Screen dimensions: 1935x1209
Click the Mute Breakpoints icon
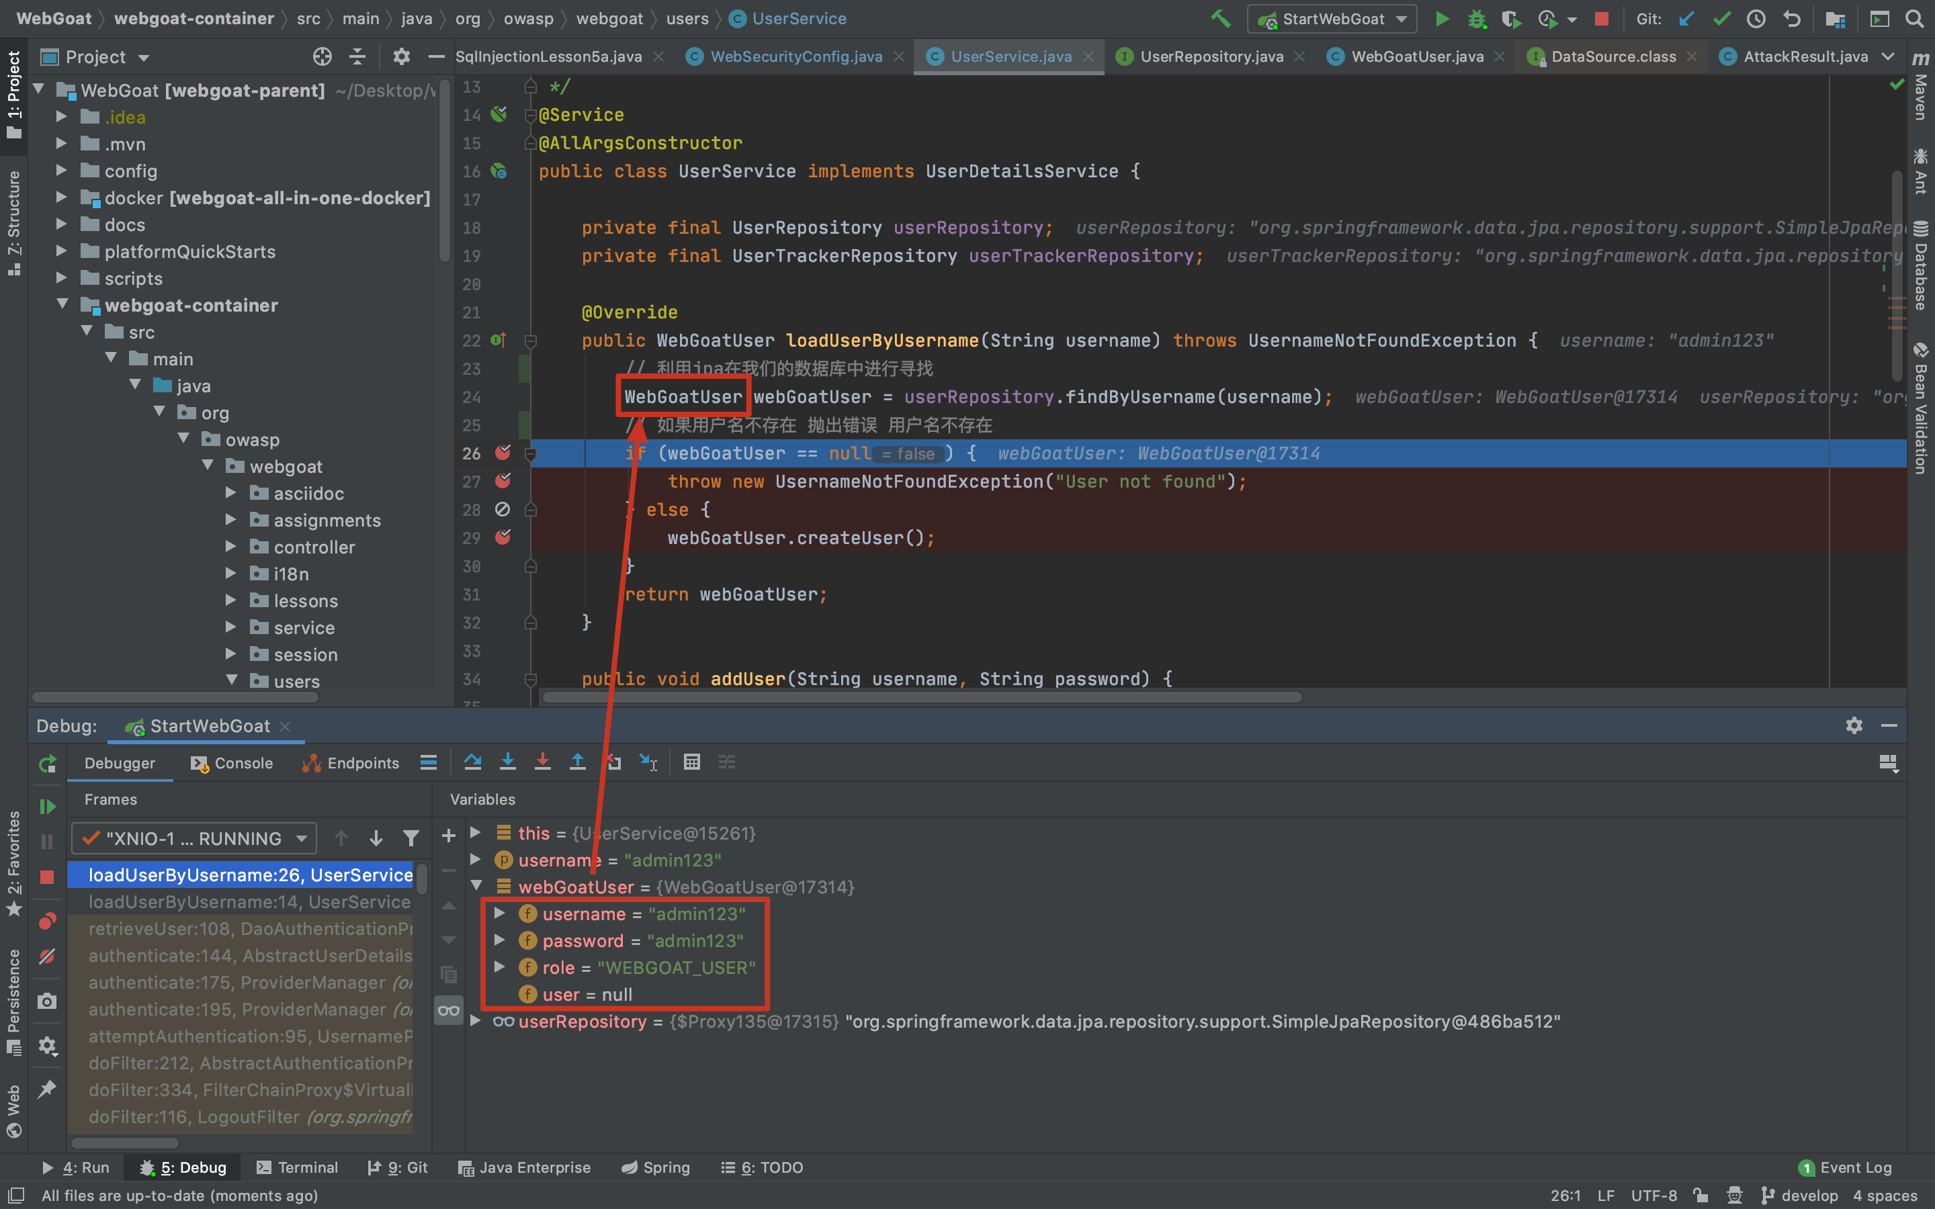pos(47,956)
